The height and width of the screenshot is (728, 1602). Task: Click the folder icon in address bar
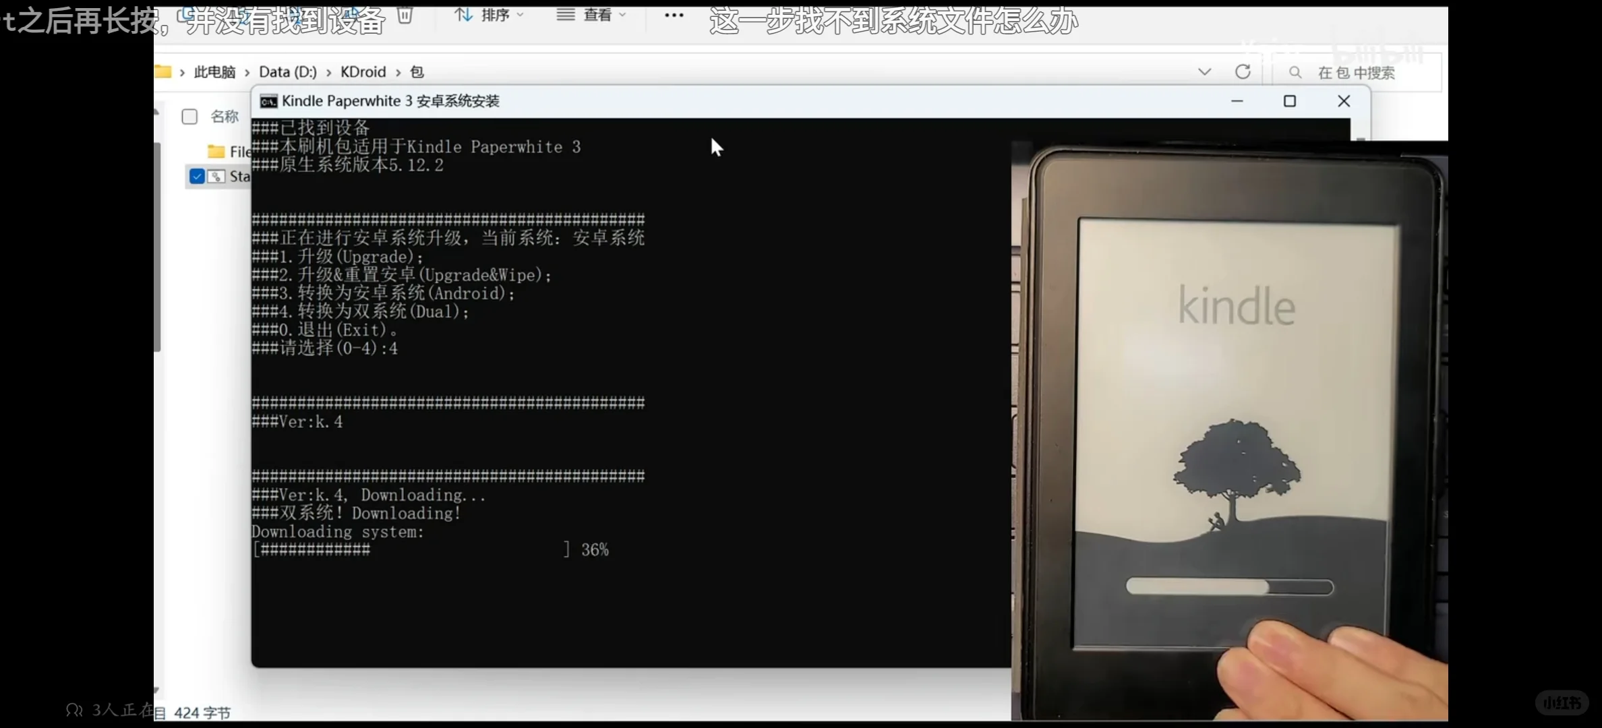tap(162, 71)
